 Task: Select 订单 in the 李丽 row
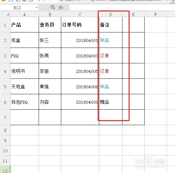click(111, 71)
